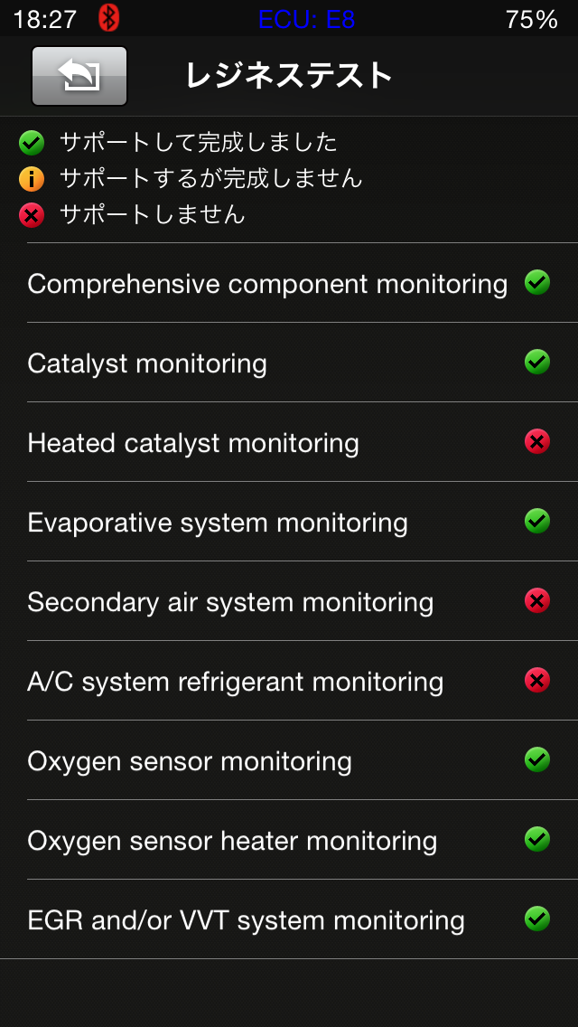Image resolution: width=578 pixels, height=1027 pixels.
Task: Select the Comprehensive component monitoring row
Action: pos(267,284)
